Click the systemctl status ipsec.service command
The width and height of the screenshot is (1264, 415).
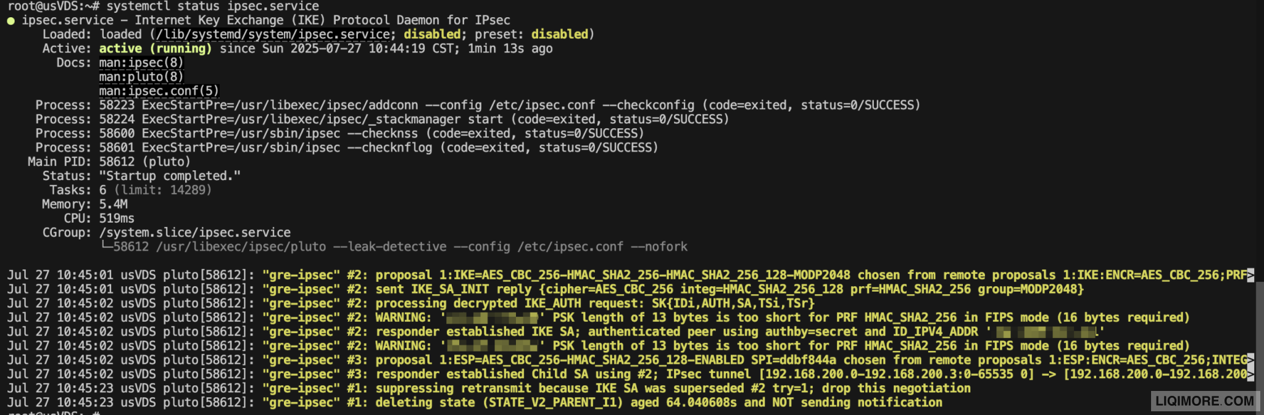point(213,7)
